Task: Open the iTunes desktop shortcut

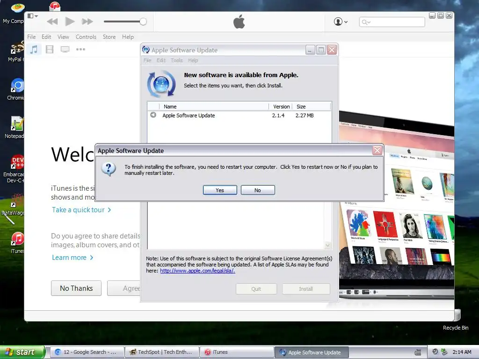Action: click(x=17, y=243)
